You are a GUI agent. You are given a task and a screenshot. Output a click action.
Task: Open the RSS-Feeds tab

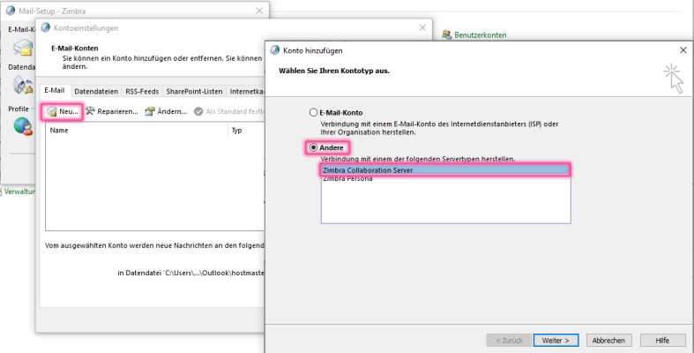pyautogui.click(x=142, y=90)
